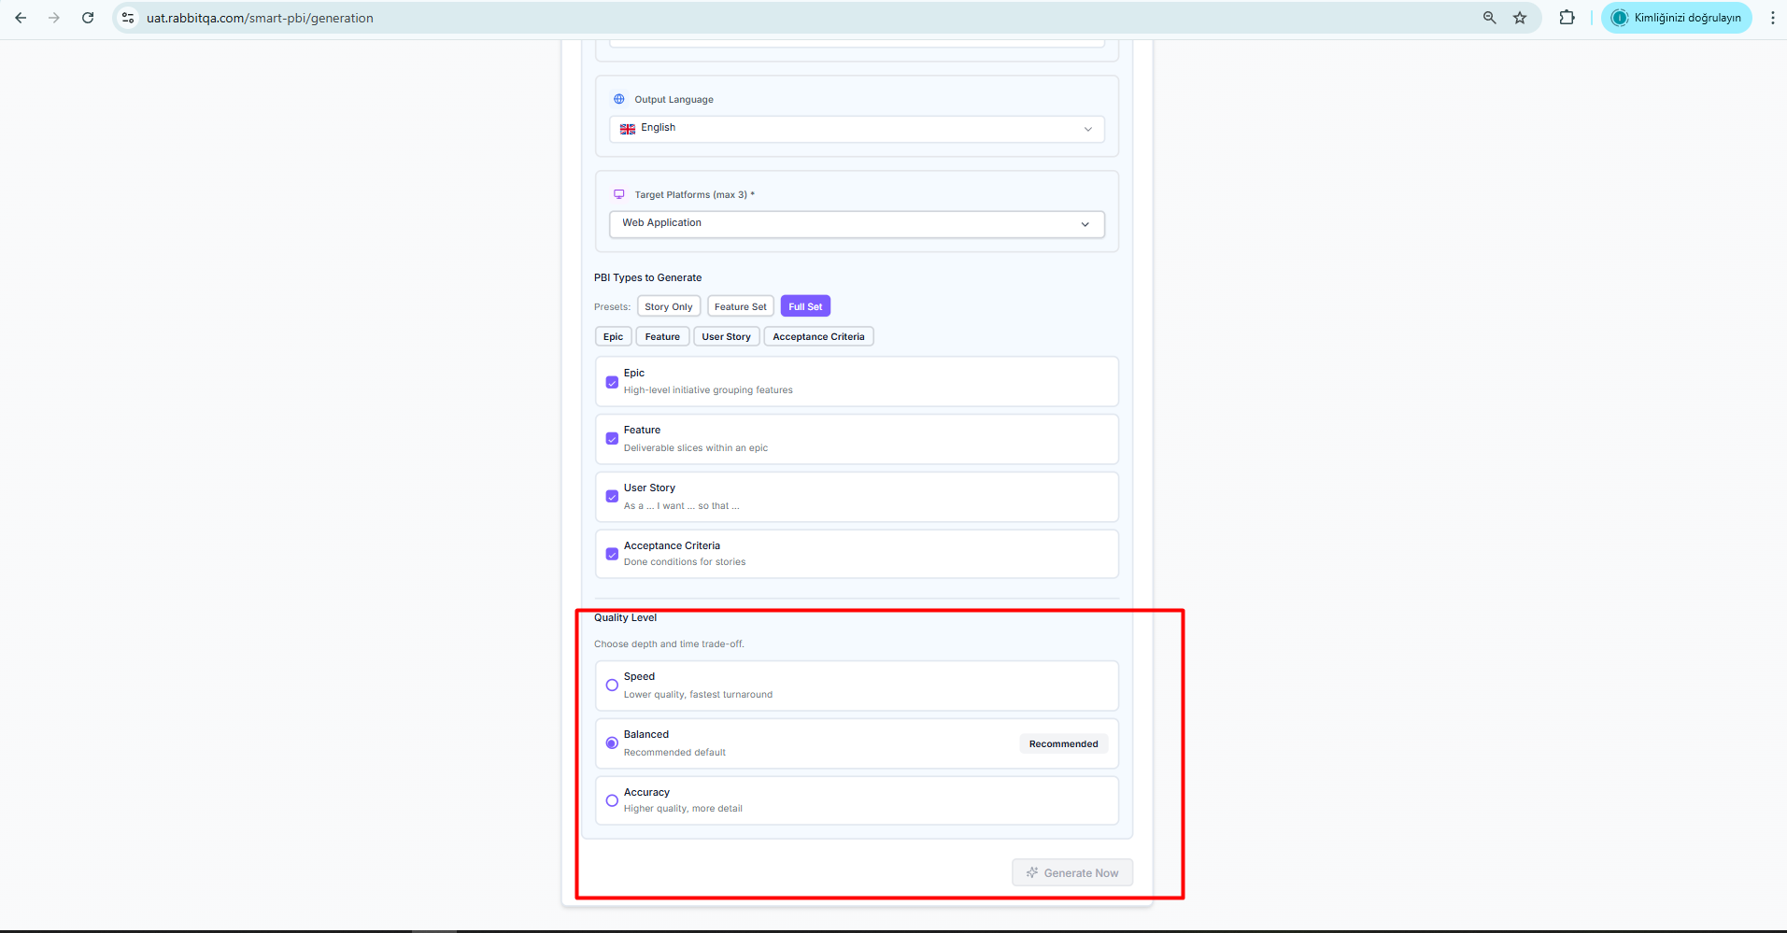
Task: Reload the current page
Action: pos(88,18)
